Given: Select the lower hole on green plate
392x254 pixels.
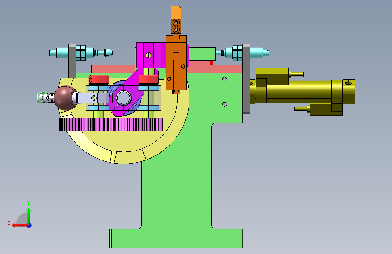Looking at the screenshot, I should (225, 104).
